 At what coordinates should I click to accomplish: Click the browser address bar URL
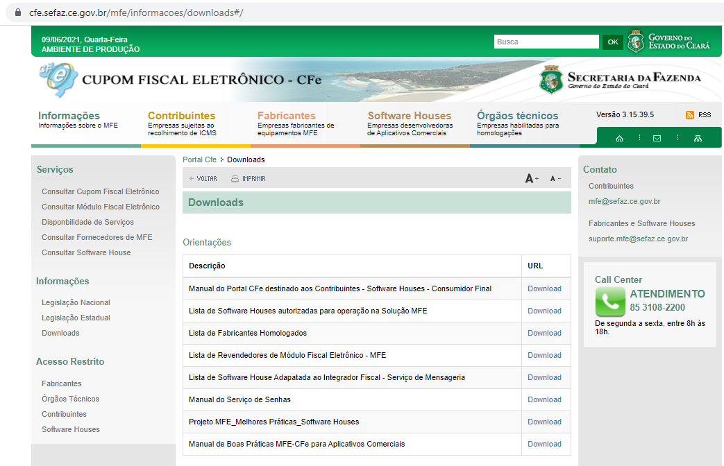point(136,13)
